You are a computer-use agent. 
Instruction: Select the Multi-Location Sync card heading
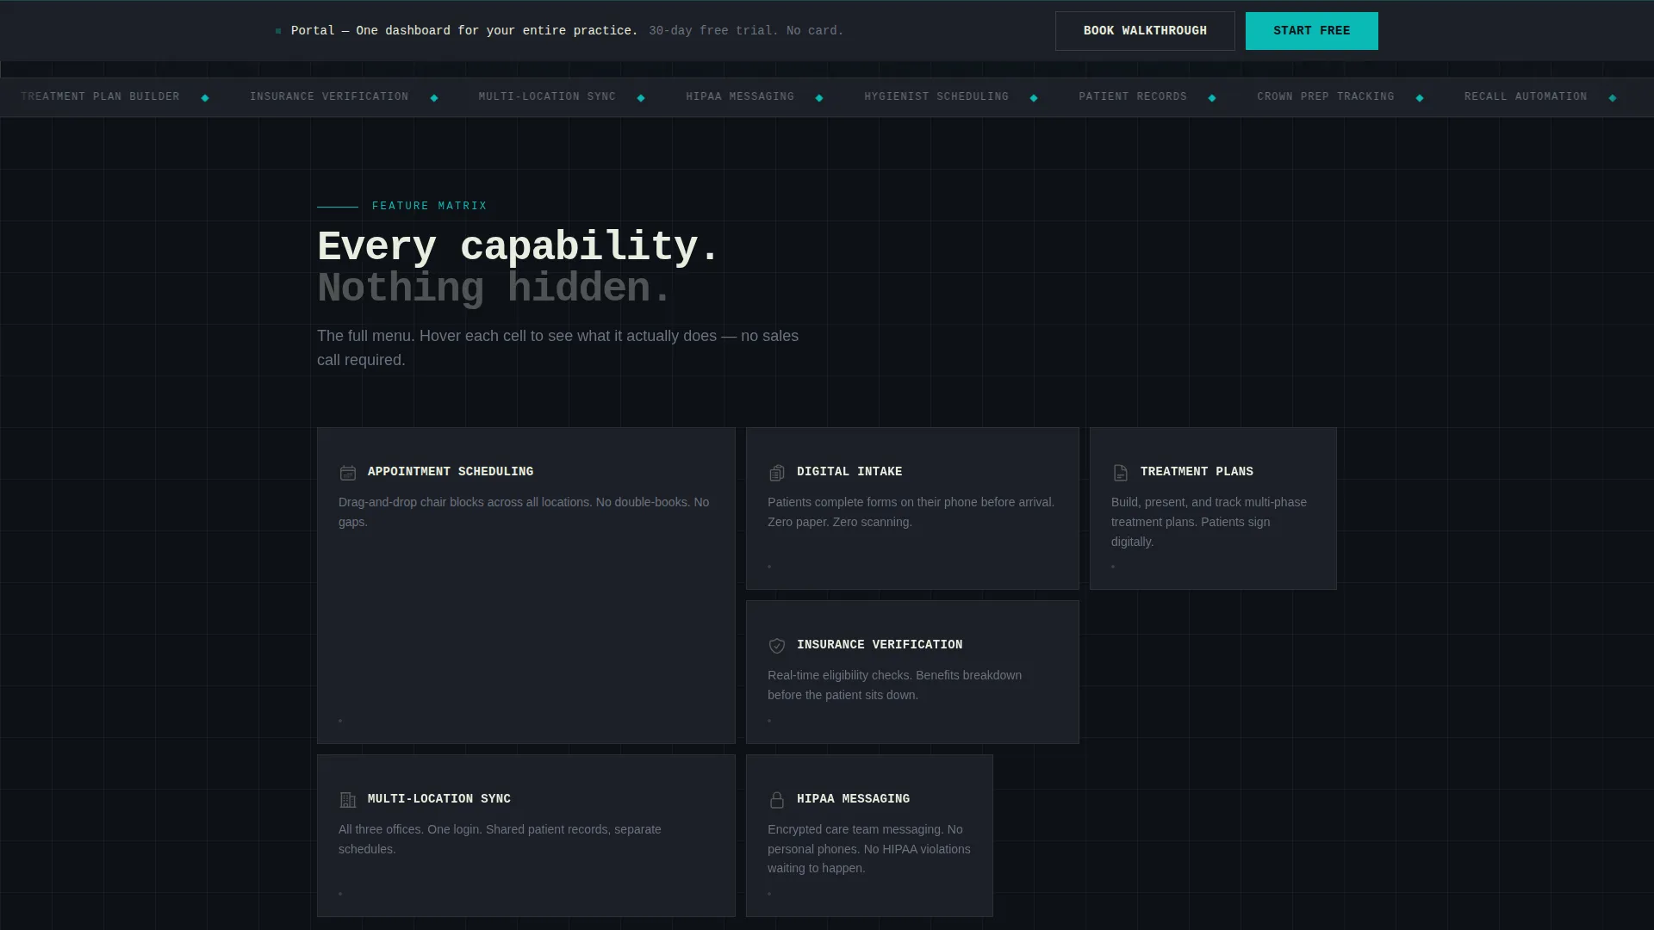click(x=439, y=799)
